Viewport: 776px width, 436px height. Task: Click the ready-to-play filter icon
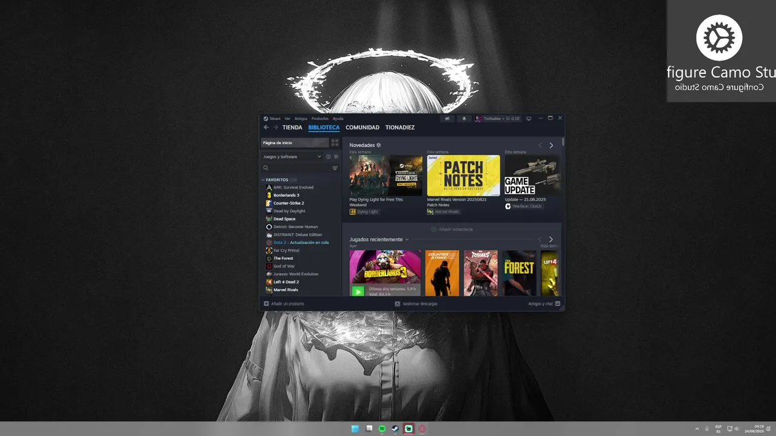[x=336, y=157]
